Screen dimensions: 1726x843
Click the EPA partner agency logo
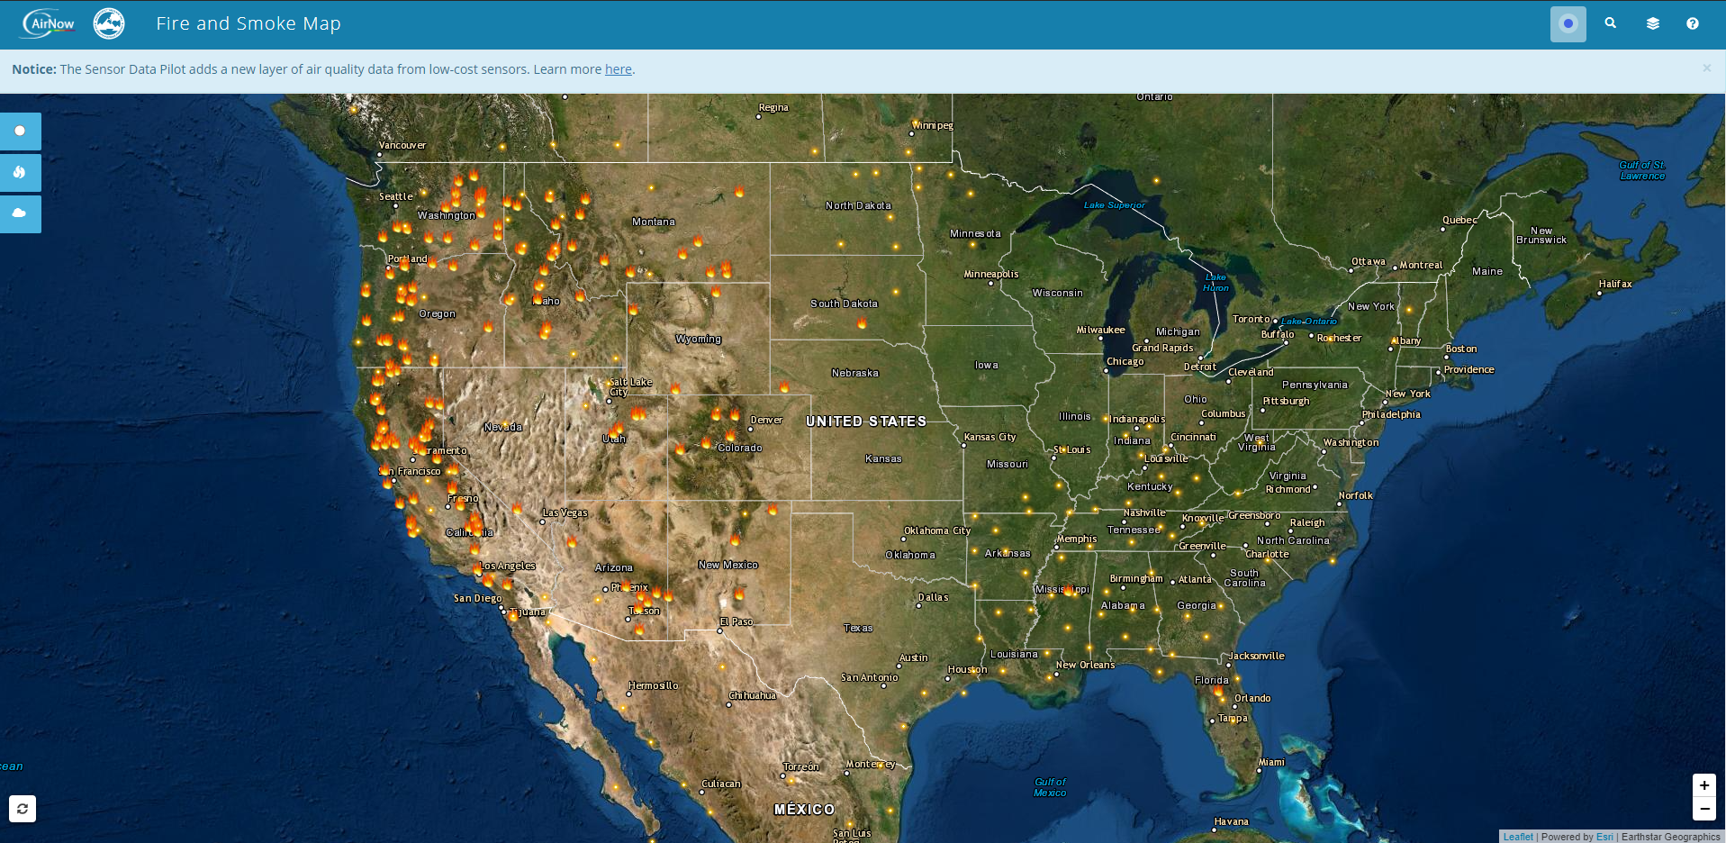pos(109,23)
